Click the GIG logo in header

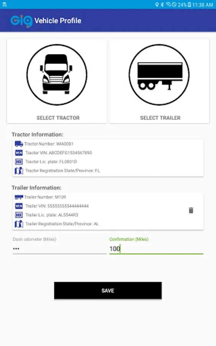point(21,21)
